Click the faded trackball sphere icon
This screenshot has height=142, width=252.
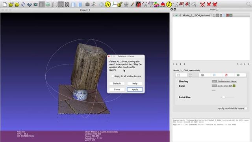click(102, 4)
